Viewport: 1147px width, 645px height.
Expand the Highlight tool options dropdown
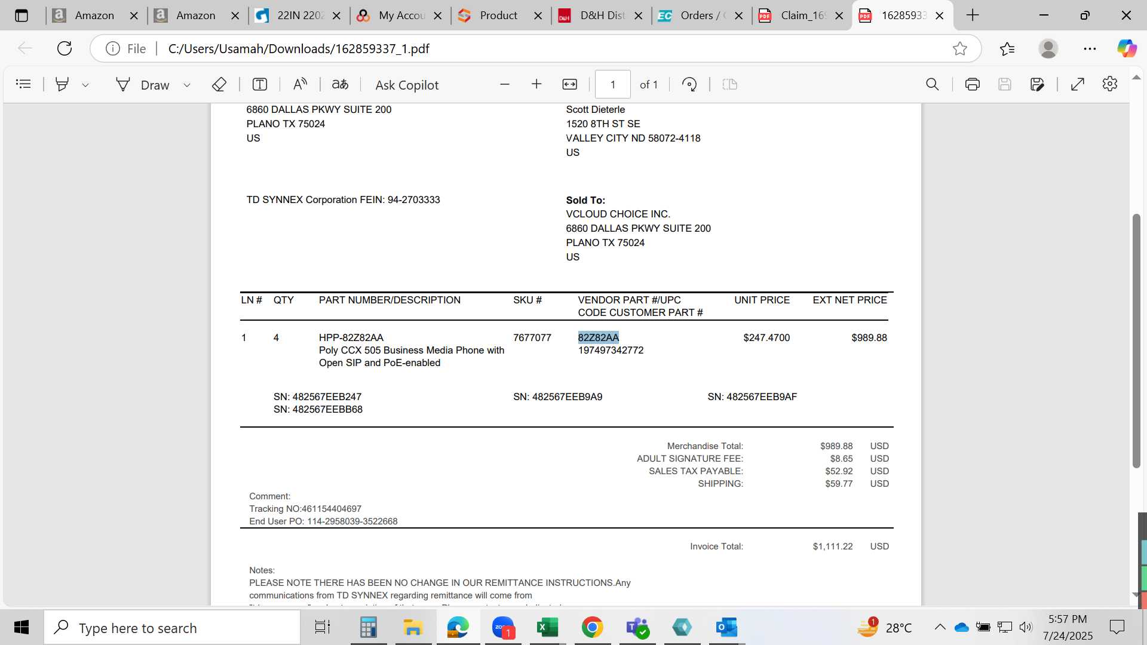[x=85, y=85]
